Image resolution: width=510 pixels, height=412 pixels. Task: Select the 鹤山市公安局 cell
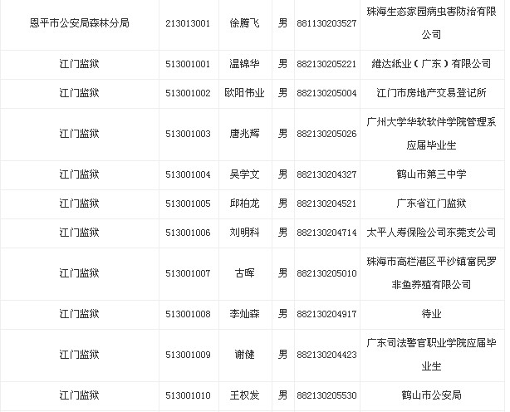[x=430, y=395]
